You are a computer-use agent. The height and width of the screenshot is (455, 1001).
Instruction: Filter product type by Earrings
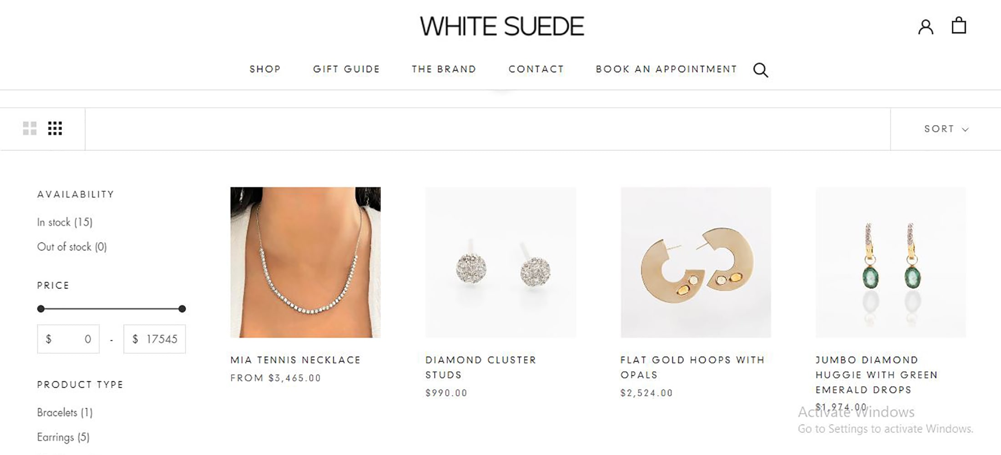click(x=63, y=437)
